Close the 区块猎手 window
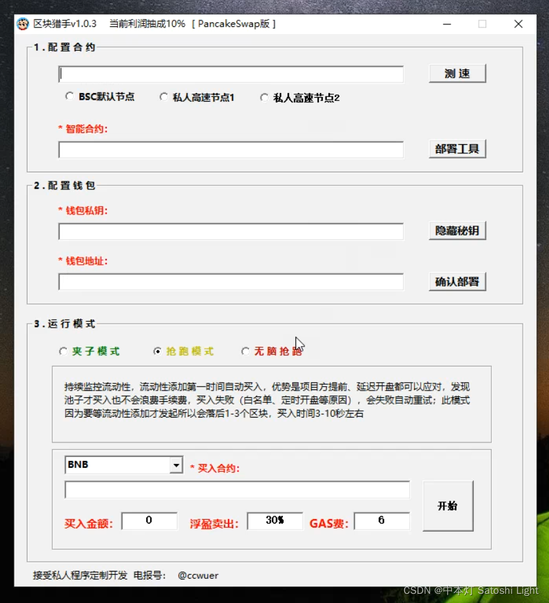The image size is (549, 603). point(518,24)
